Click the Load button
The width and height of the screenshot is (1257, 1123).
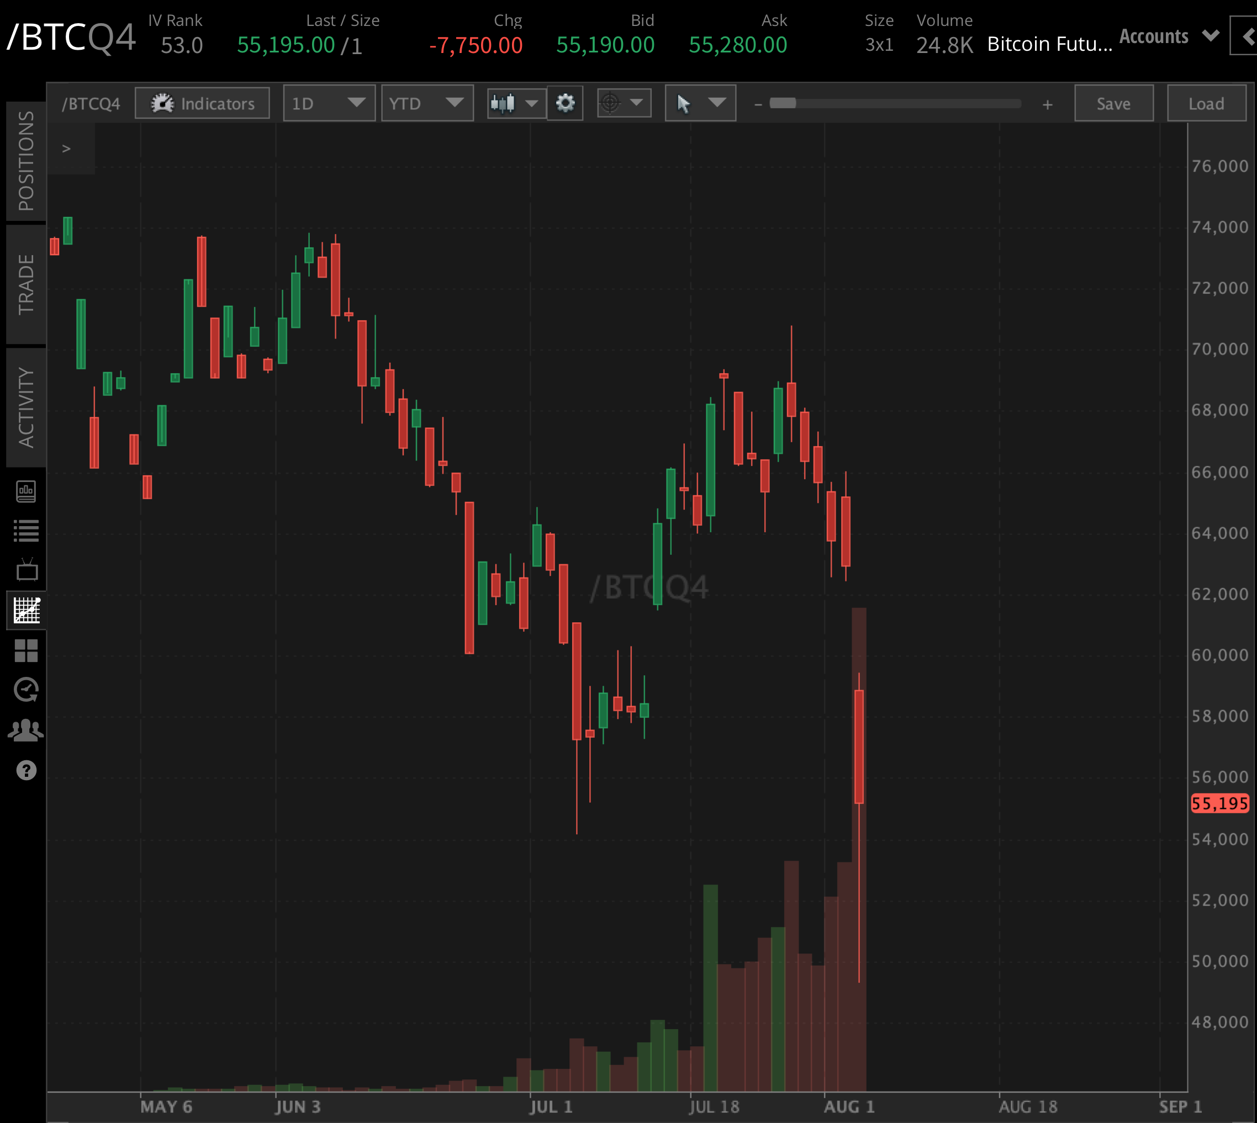[x=1206, y=103]
